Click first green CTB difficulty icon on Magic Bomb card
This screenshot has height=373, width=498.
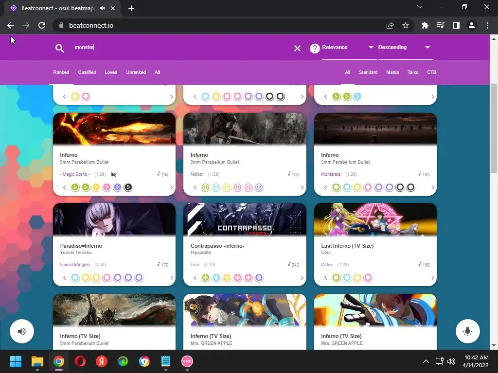75,187
